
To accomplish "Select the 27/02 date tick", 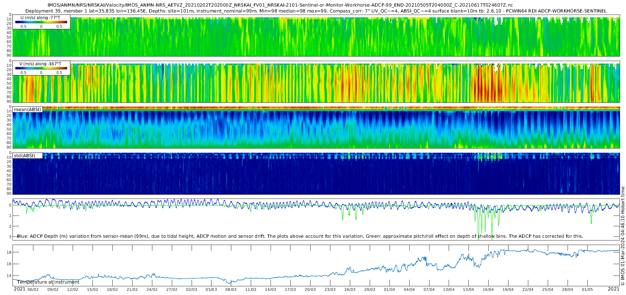I will [x=172, y=289].
